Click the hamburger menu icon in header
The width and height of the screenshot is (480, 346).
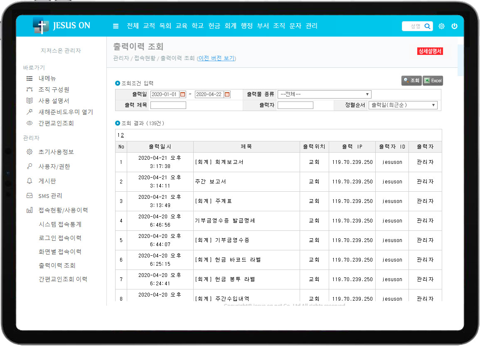(116, 26)
